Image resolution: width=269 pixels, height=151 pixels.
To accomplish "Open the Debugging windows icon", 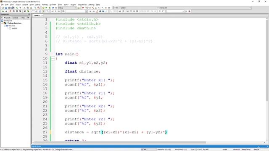I will click(113, 8).
